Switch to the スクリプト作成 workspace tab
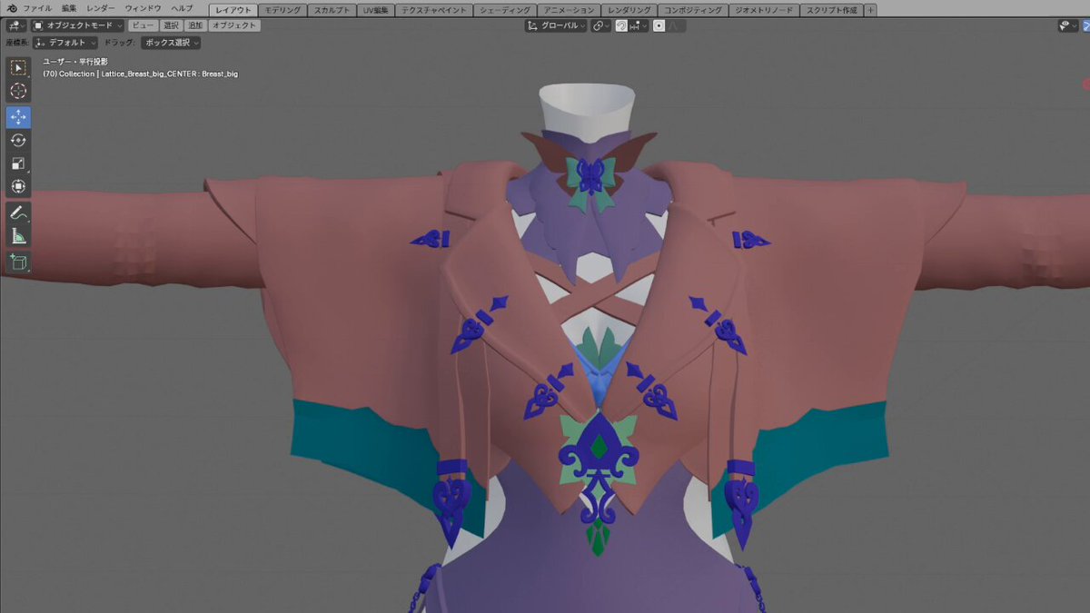 [x=829, y=10]
